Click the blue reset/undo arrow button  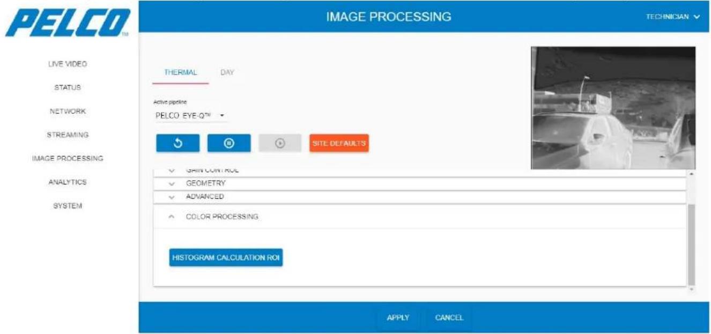click(178, 143)
